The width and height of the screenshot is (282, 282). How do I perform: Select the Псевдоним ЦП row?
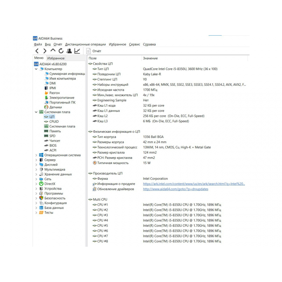(127, 74)
